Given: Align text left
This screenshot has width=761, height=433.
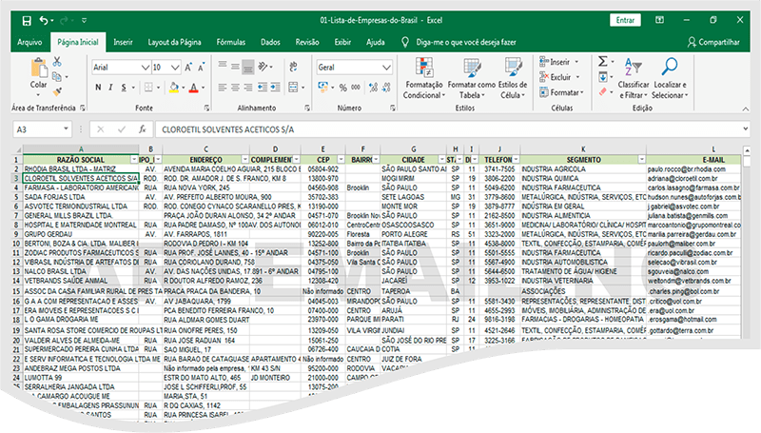Looking at the screenshot, I should [223, 88].
